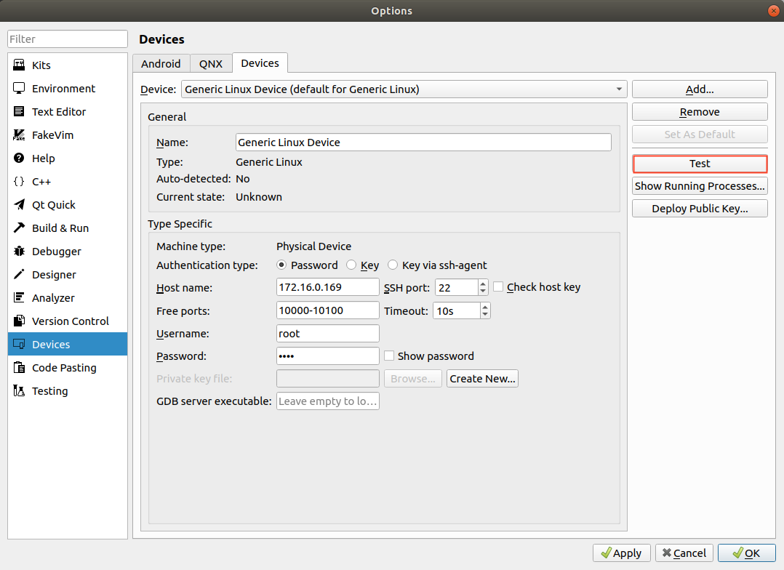
Task: Choose Key via ssh-agent authentication
Action: click(393, 265)
